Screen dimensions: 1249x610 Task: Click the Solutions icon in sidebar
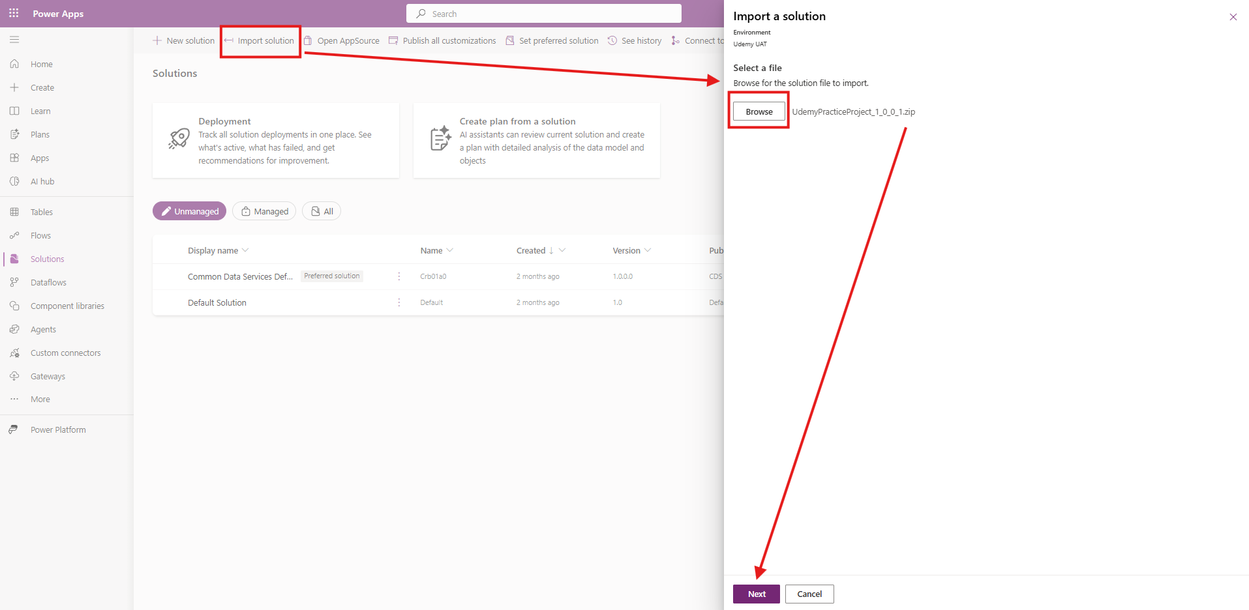click(14, 259)
